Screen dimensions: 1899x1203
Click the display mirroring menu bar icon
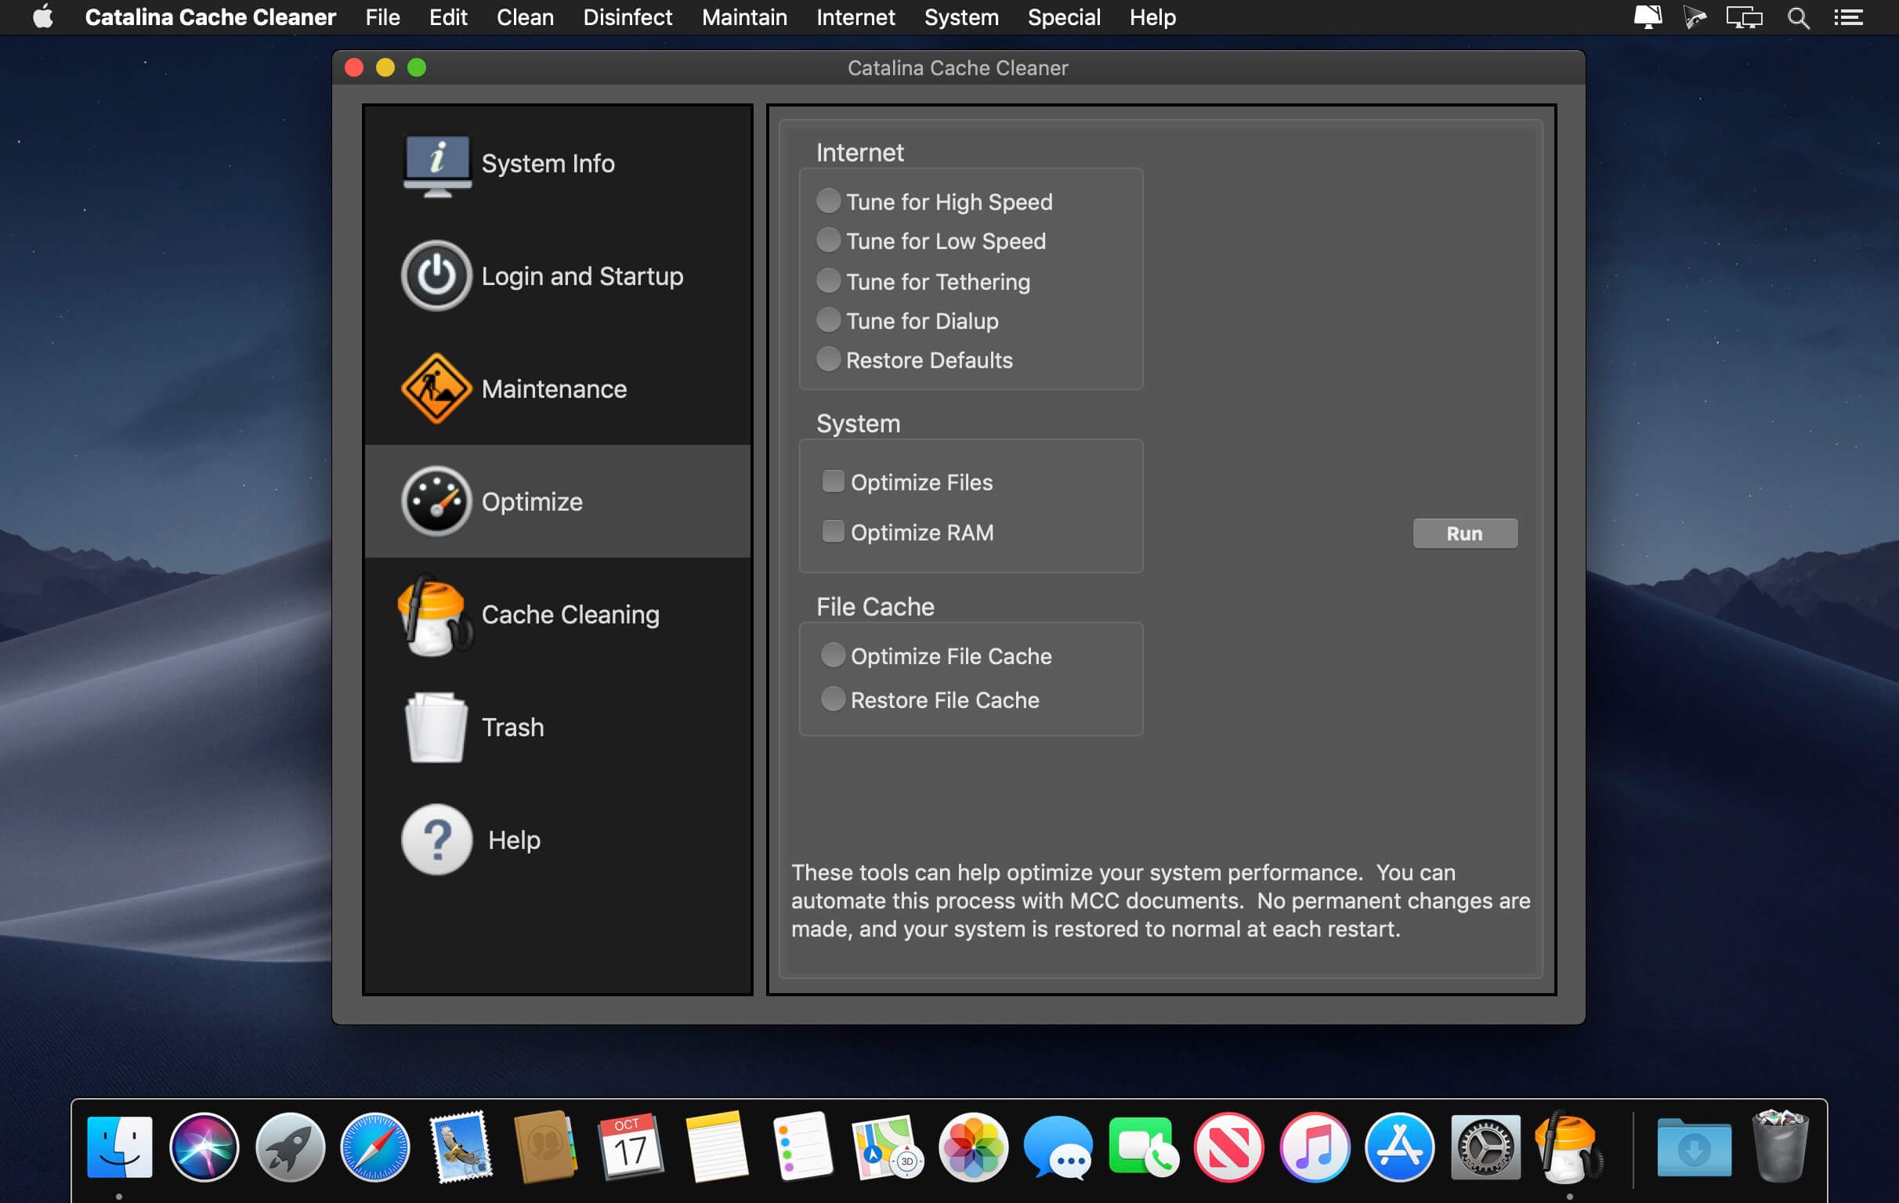pyautogui.click(x=1744, y=17)
